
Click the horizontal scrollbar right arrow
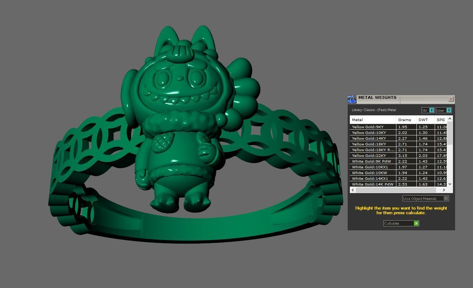(x=444, y=190)
